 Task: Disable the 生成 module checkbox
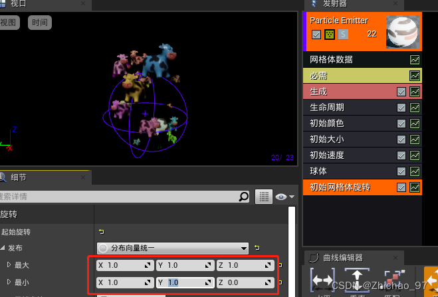point(401,92)
